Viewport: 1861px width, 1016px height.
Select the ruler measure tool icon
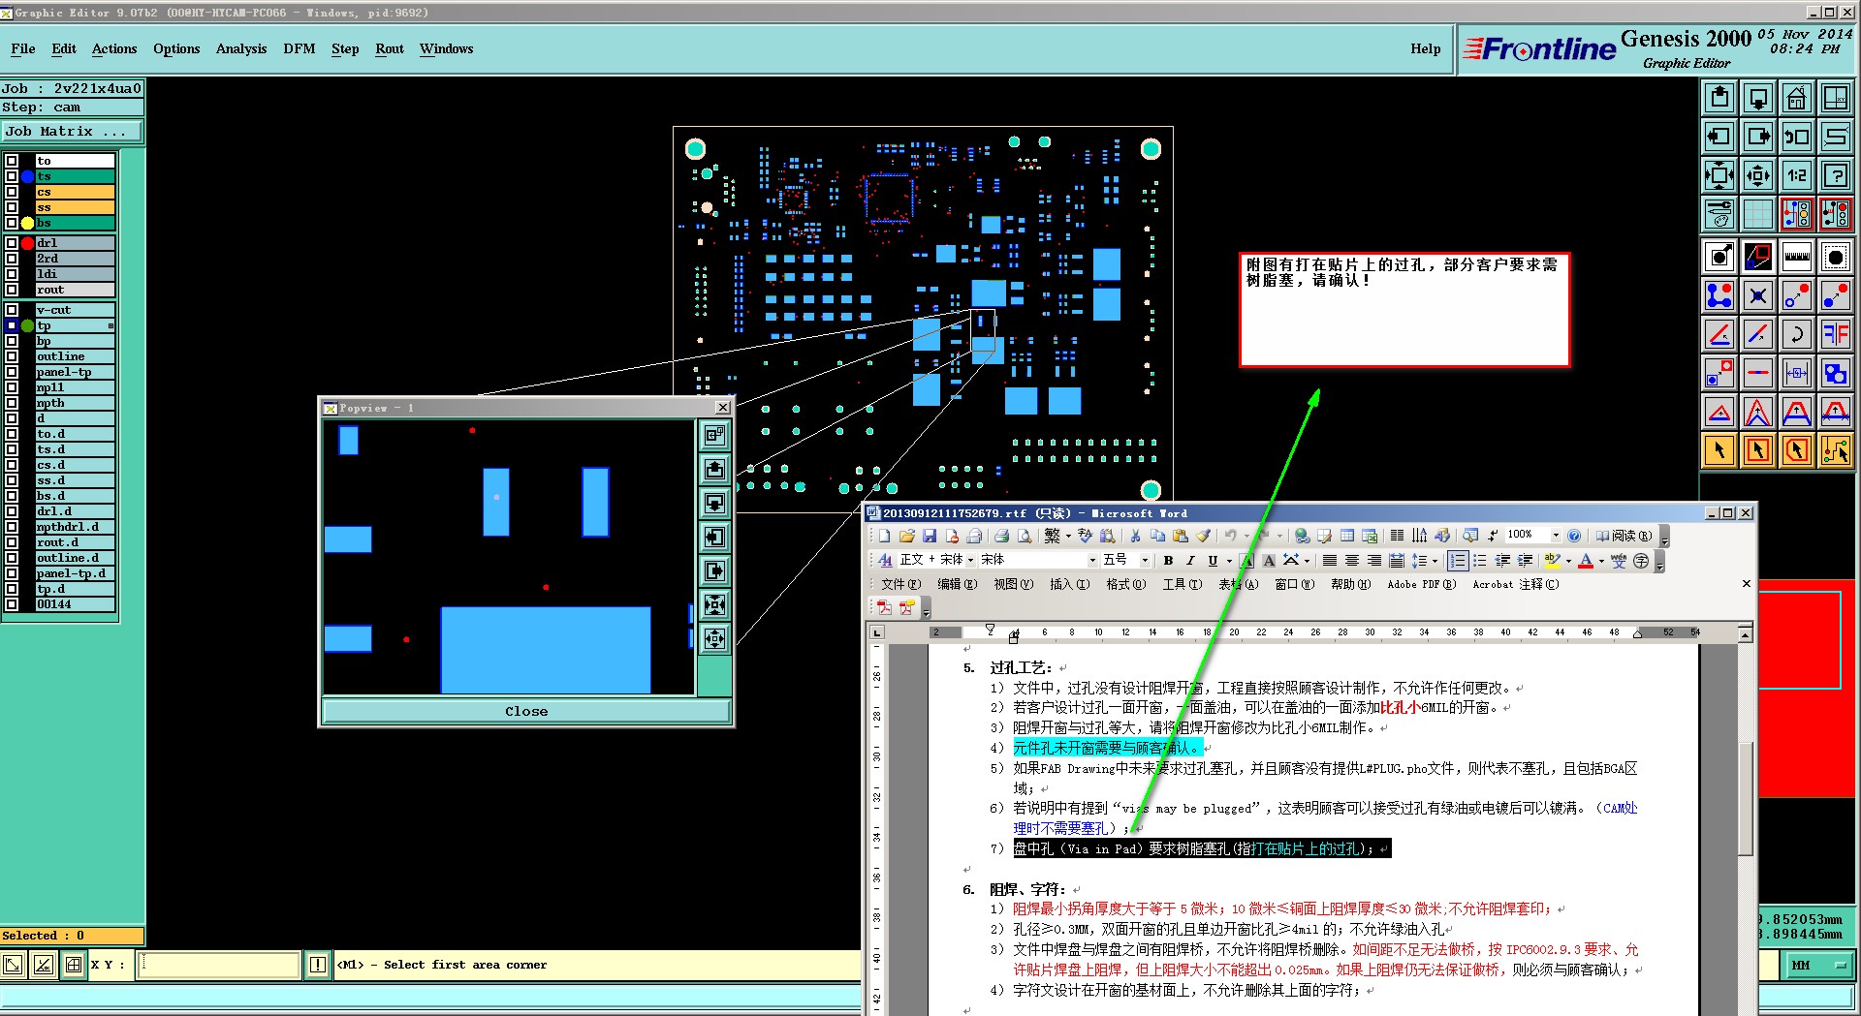pyautogui.click(x=1797, y=257)
